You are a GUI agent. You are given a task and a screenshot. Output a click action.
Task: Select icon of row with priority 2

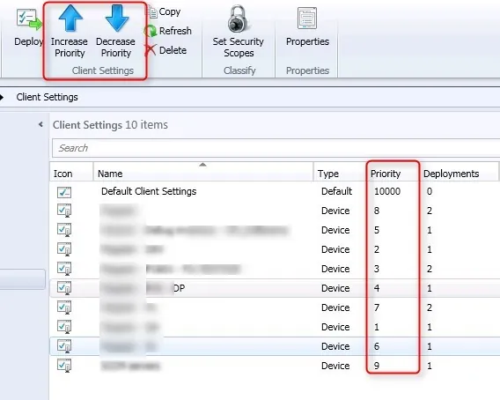pos(64,249)
